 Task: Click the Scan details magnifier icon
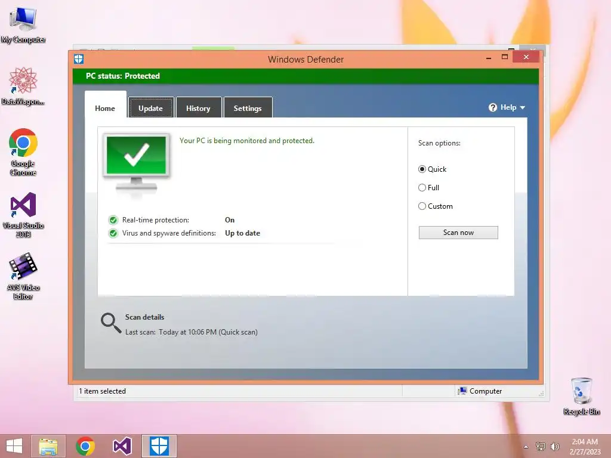tap(110, 323)
